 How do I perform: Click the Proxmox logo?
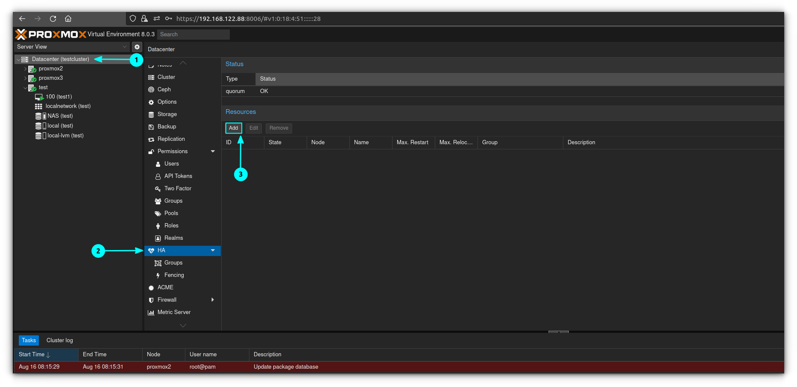pyautogui.click(x=51, y=34)
